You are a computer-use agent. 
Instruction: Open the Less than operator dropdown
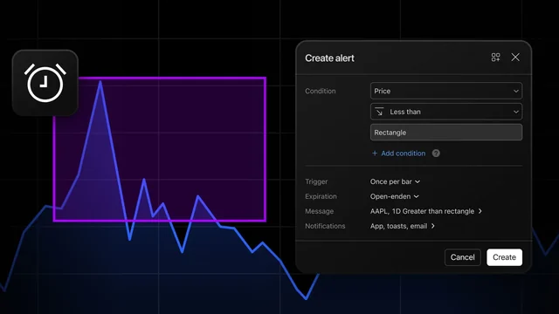pyautogui.click(x=446, y=112)
